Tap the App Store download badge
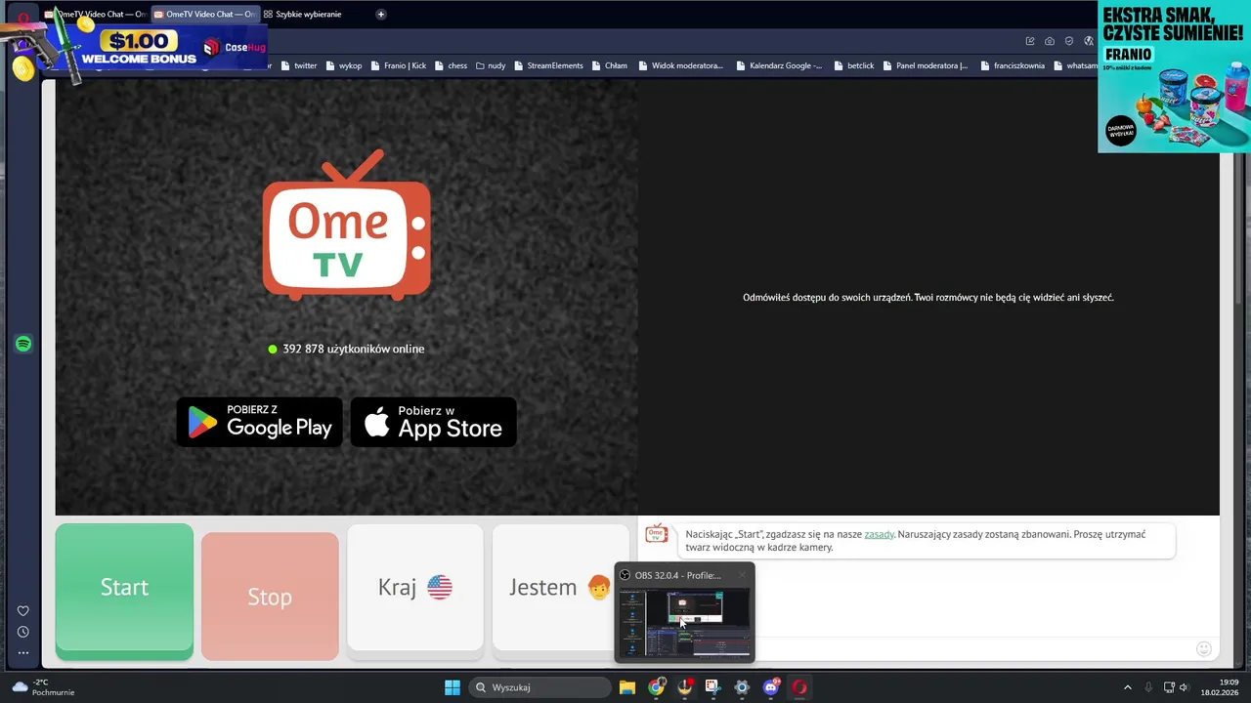This screenshot has width=1251, height=703. [433, 422]
